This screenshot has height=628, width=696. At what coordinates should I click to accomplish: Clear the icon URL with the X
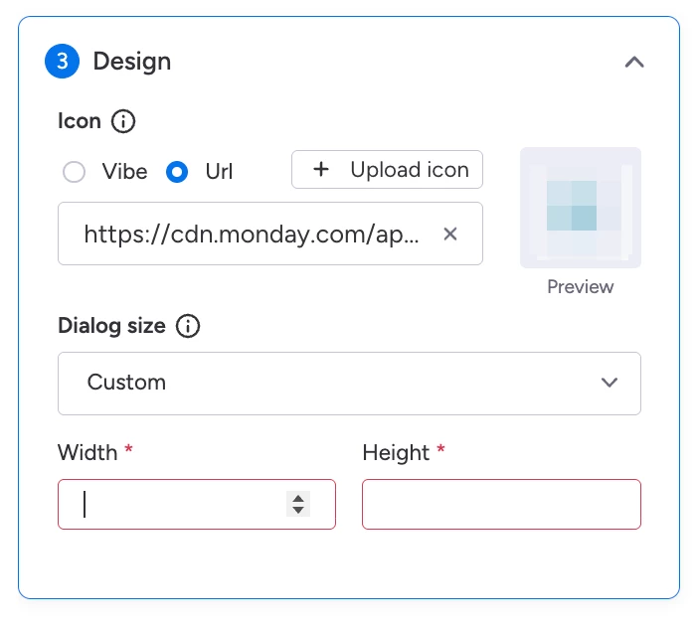(450, 235)
